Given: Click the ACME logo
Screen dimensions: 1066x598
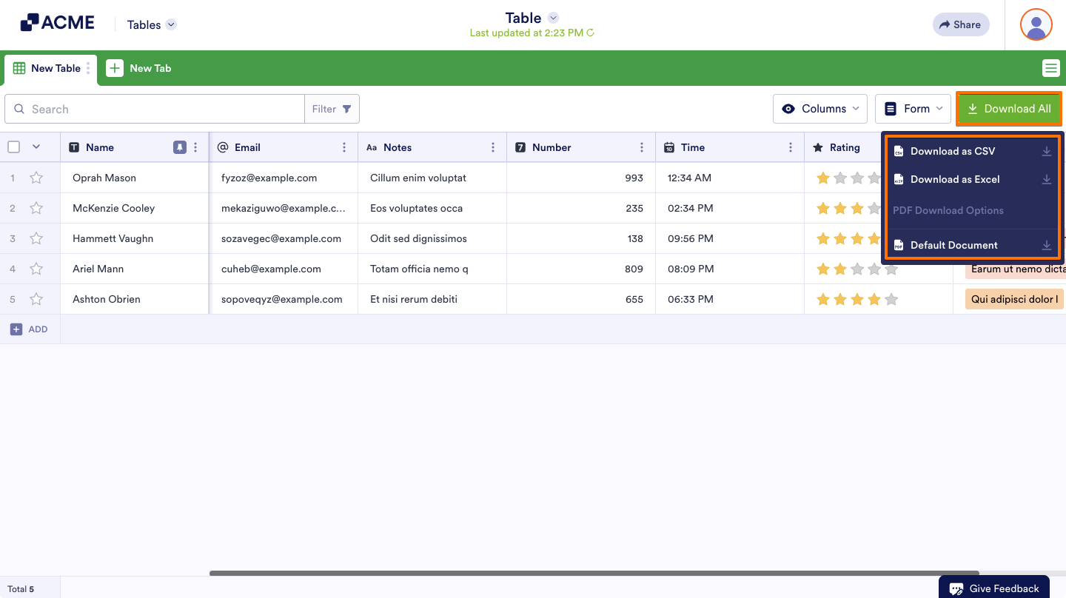Looking at the screenshot, I should click(x=57, y=23).
